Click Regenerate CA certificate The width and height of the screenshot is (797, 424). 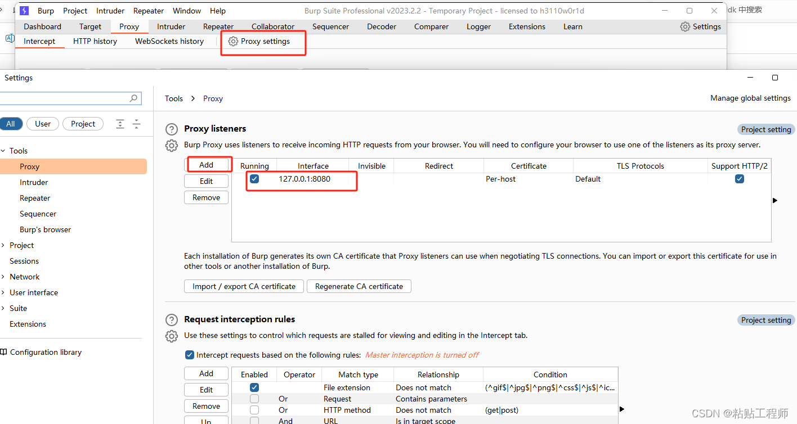click(x=359, y=286)
